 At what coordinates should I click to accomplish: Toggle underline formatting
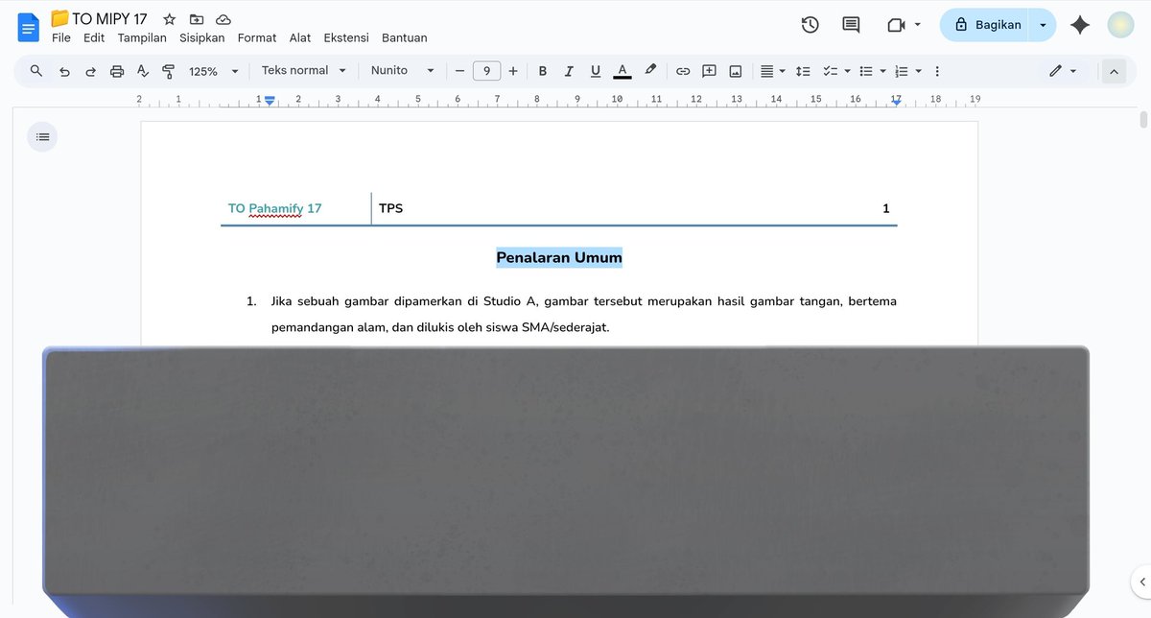click(596, 71)
